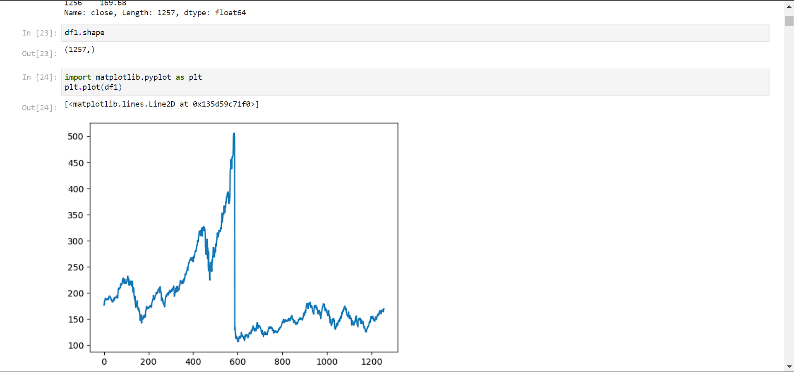Screen dimensions: 794x372
Task: Click the matplotlib Line2D output text
Action: point(162,104)
